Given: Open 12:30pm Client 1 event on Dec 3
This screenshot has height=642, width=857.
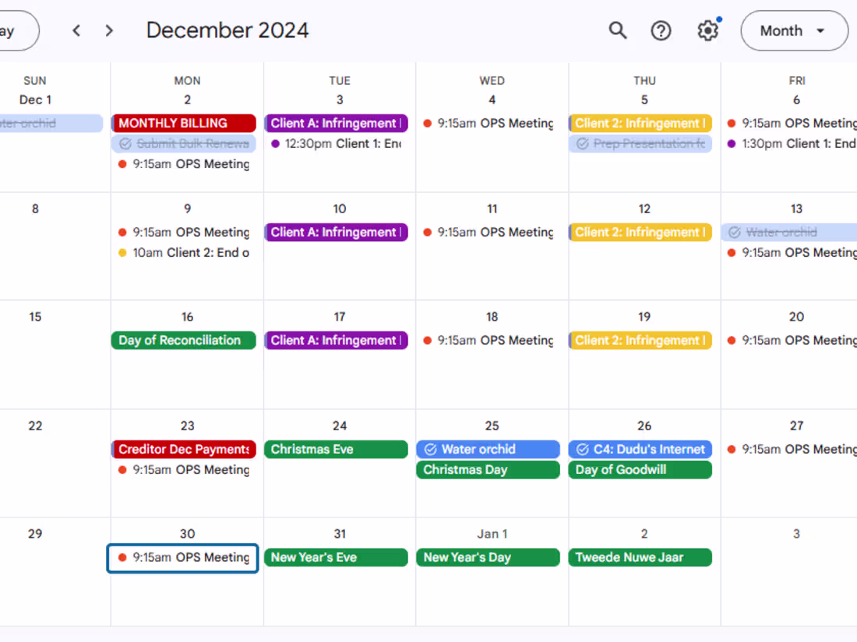Looking at the screenshot, I should pos(336,144).
